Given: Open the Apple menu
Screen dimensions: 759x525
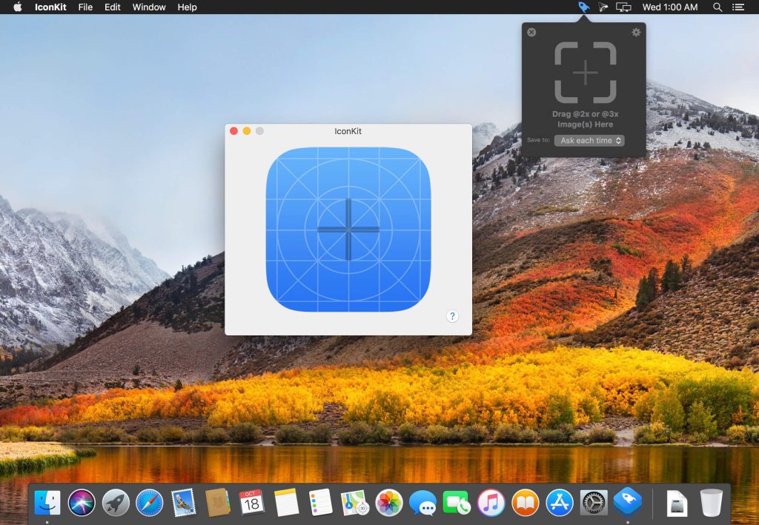Looking at the screenshot, I should [x=17, y=7].
